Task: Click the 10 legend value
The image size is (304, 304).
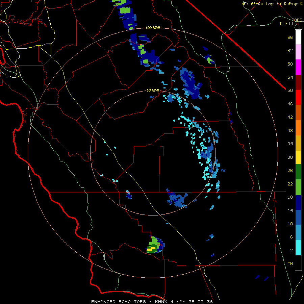Action: [x=290, y=224]
